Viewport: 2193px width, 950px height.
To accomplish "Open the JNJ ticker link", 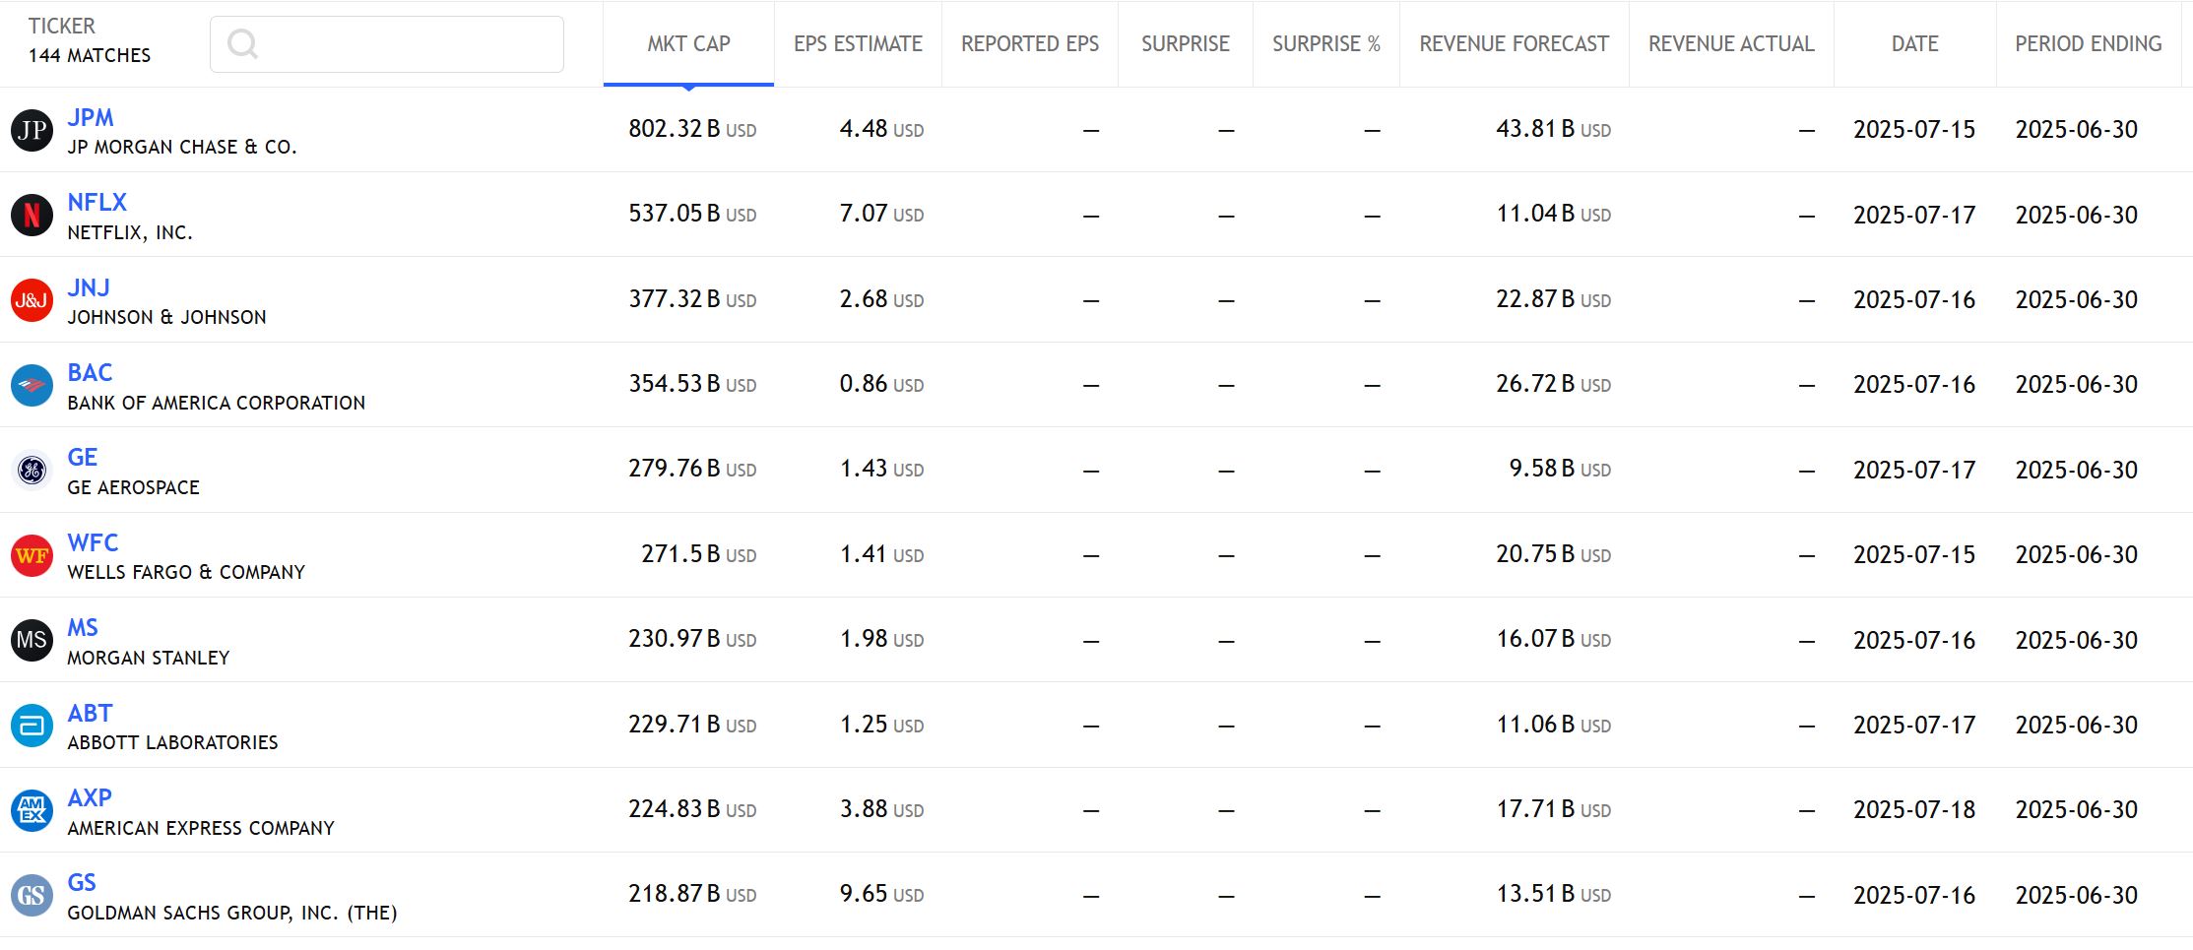I will [x=89, y=287].
